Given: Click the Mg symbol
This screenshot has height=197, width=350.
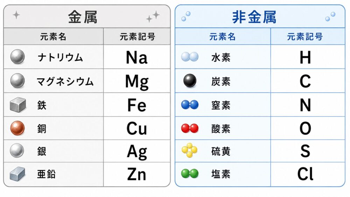Looking at the screenshot, I should click(137, 82).
